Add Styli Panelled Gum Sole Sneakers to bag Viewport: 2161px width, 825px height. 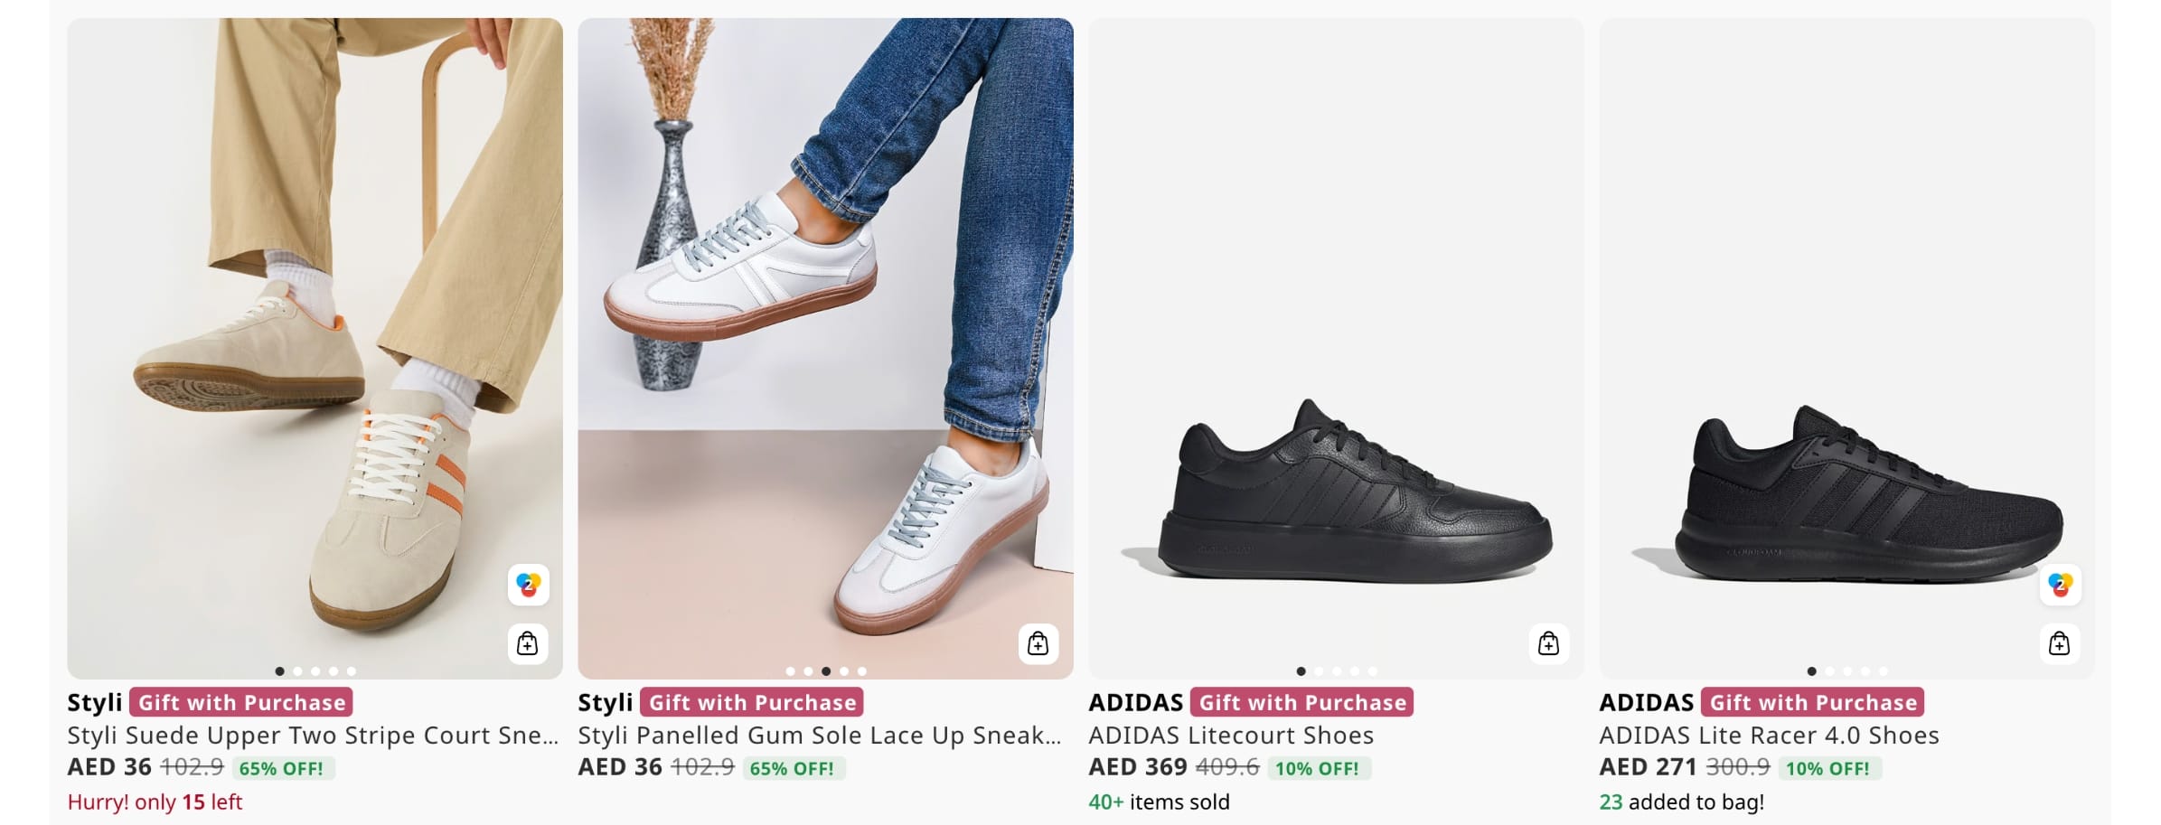pos(1038,643)
